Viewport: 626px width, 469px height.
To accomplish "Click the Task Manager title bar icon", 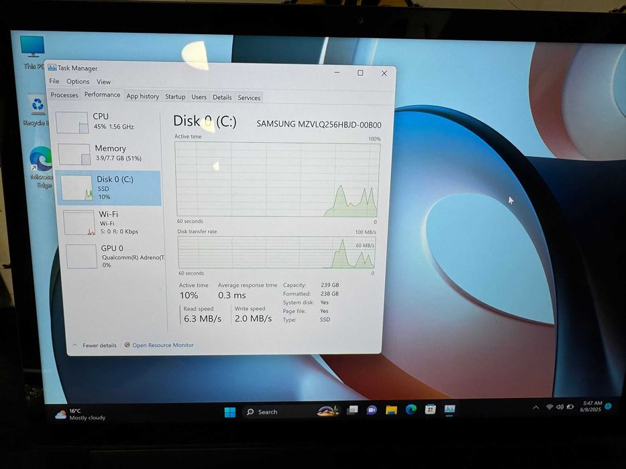I will 52,68.
